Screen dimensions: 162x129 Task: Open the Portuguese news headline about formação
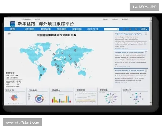[x=129, y=71]
